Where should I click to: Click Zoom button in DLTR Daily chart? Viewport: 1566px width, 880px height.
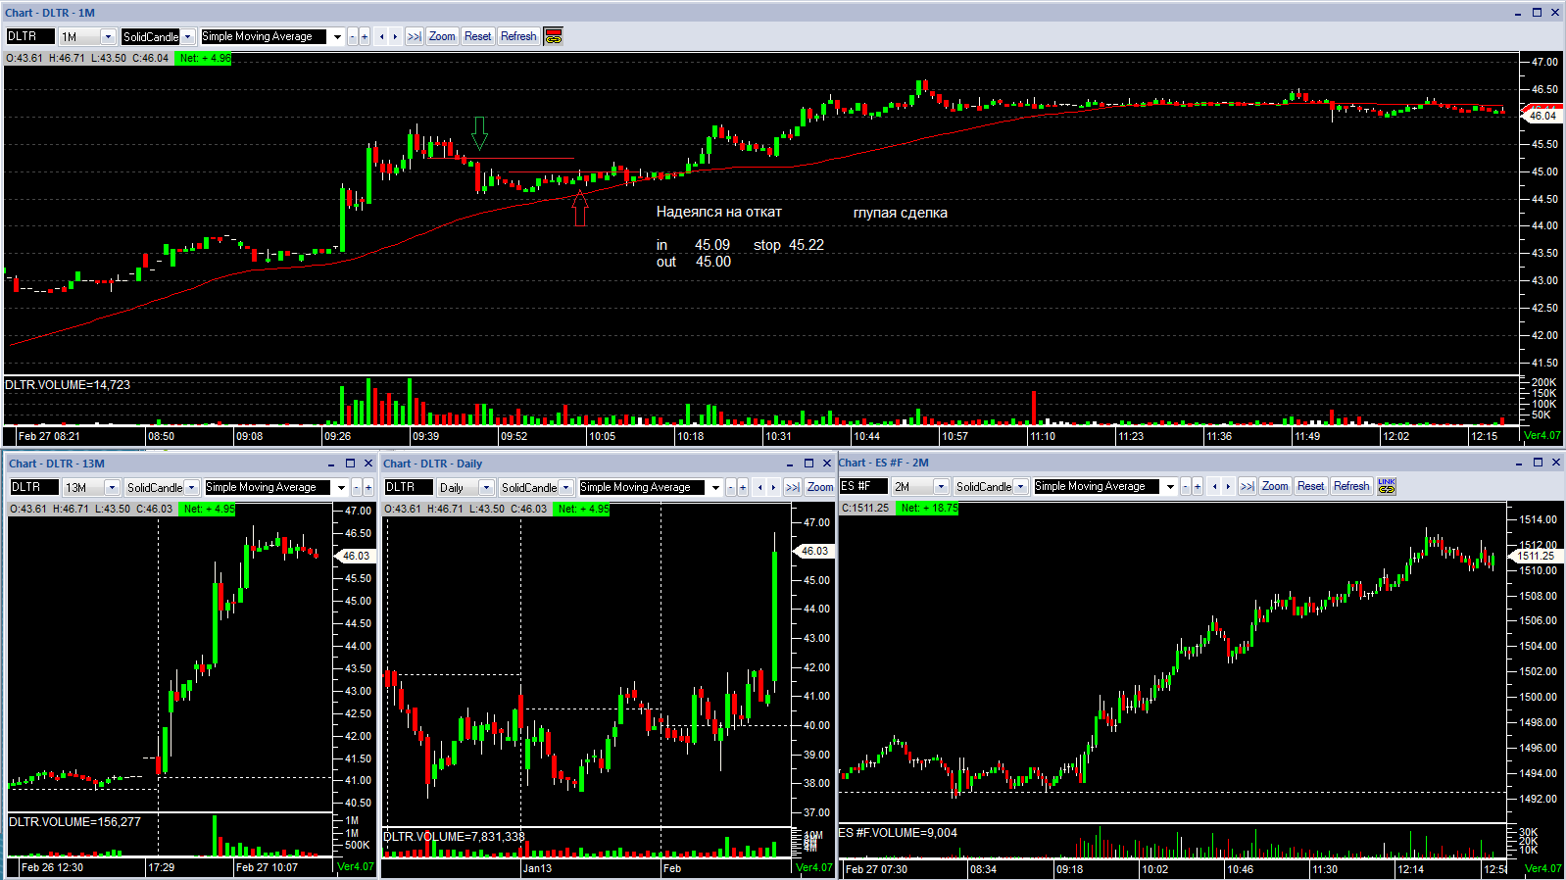820,487
